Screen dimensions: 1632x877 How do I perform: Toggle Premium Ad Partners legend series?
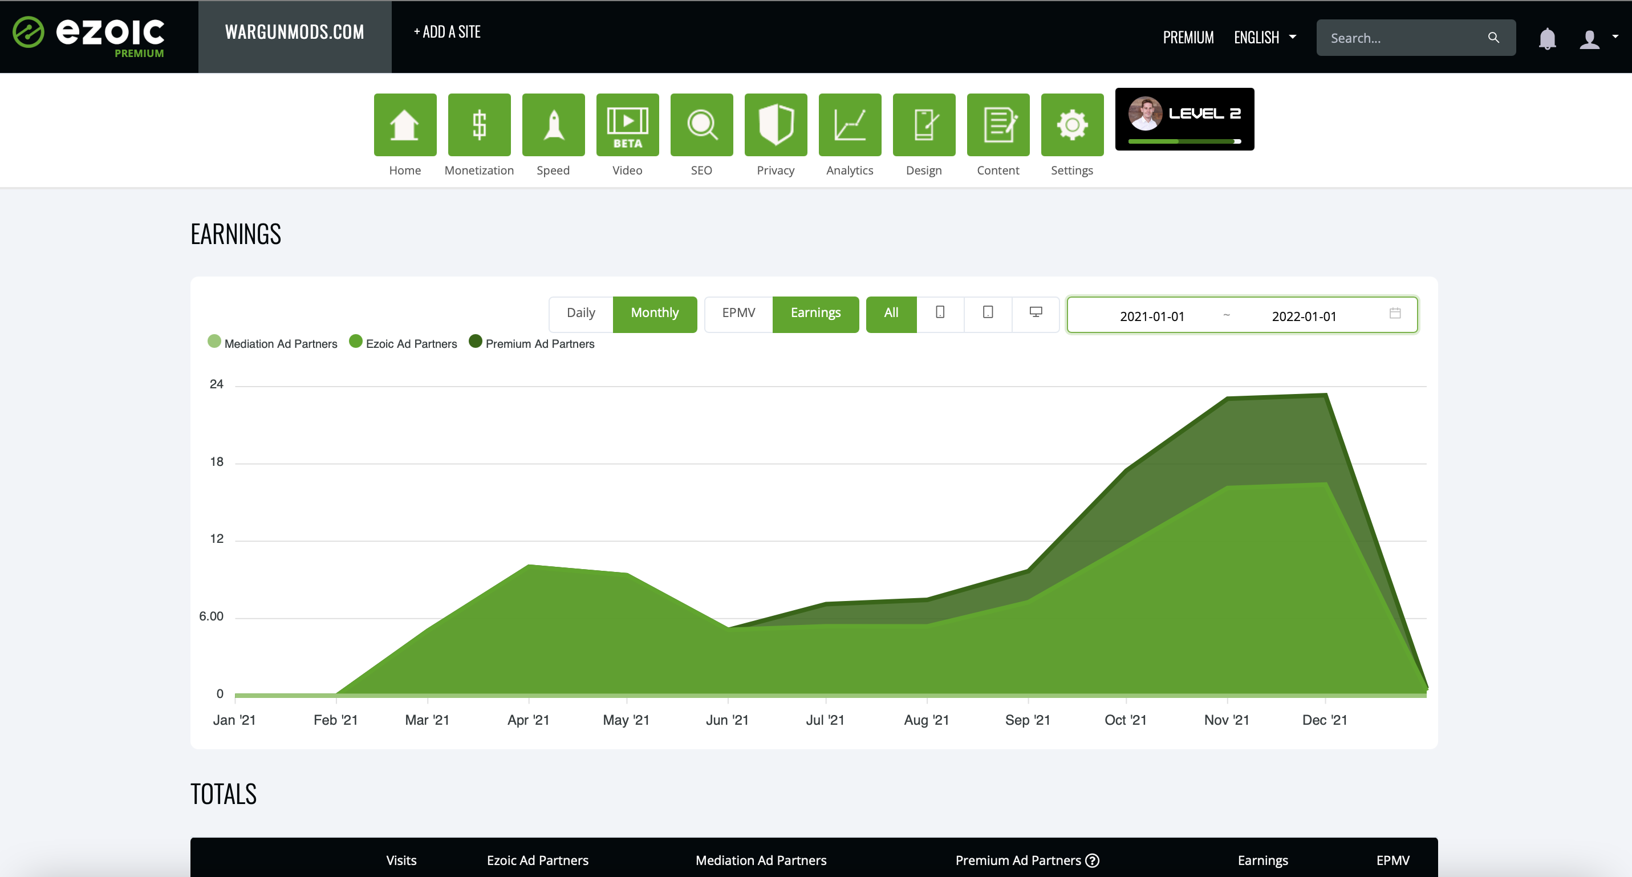[x=531, y=343]
